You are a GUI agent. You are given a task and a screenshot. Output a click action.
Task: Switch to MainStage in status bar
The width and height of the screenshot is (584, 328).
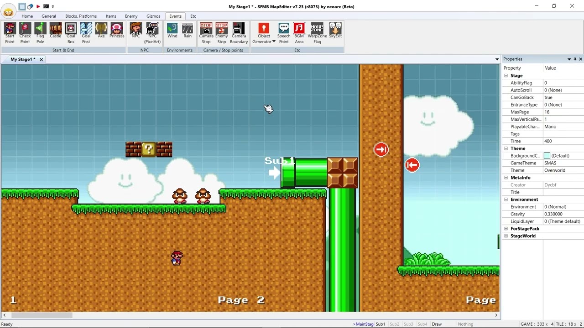(x=364, y=324)
